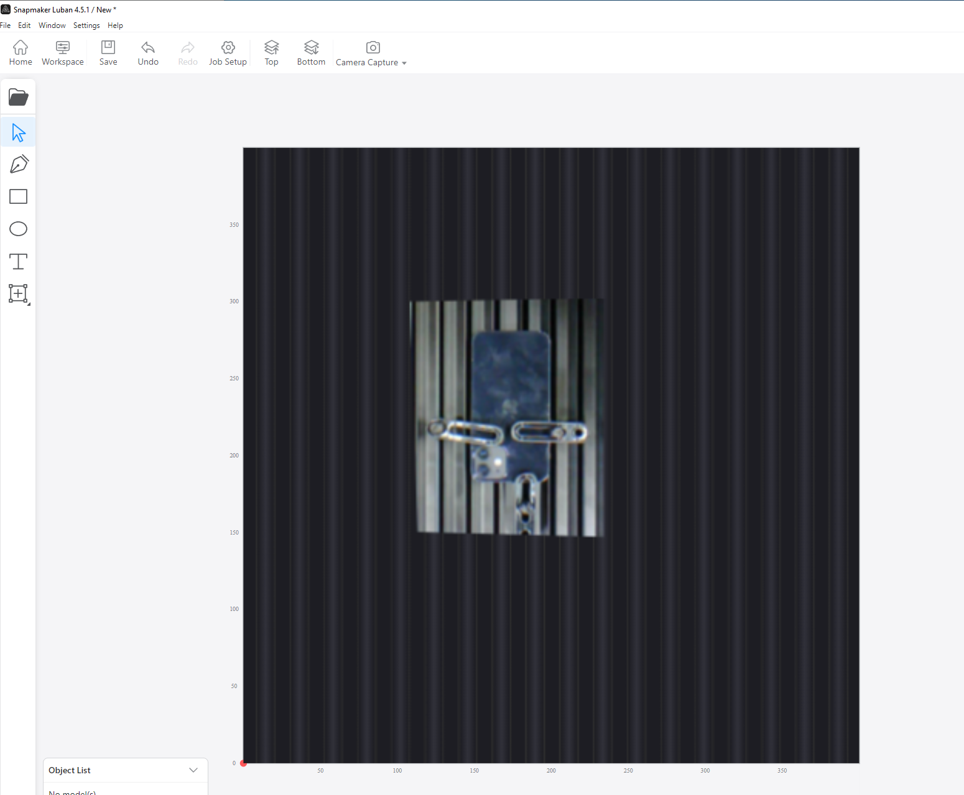964x795 pixels.
Task: Select the text insertion tool
Action: point(18,262)
